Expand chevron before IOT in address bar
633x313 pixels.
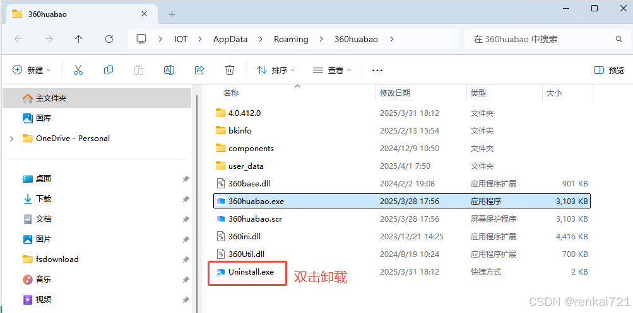pos(161,39)
